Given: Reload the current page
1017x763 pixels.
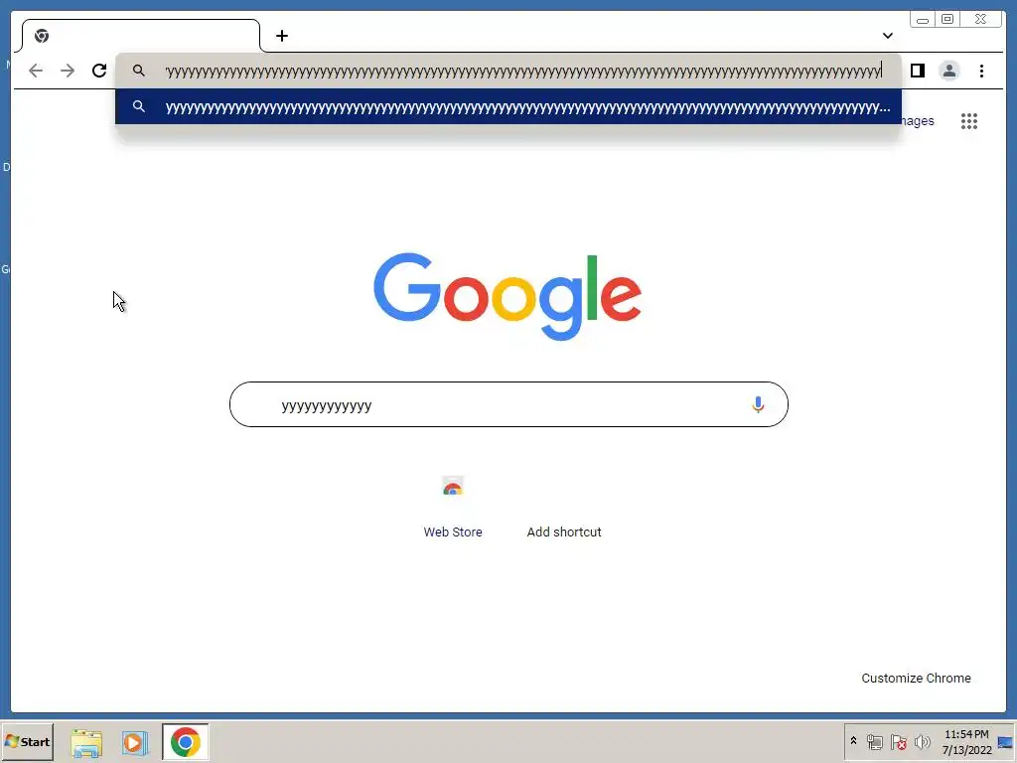Looking at the screenshot, I should click(x=99, y=71).
